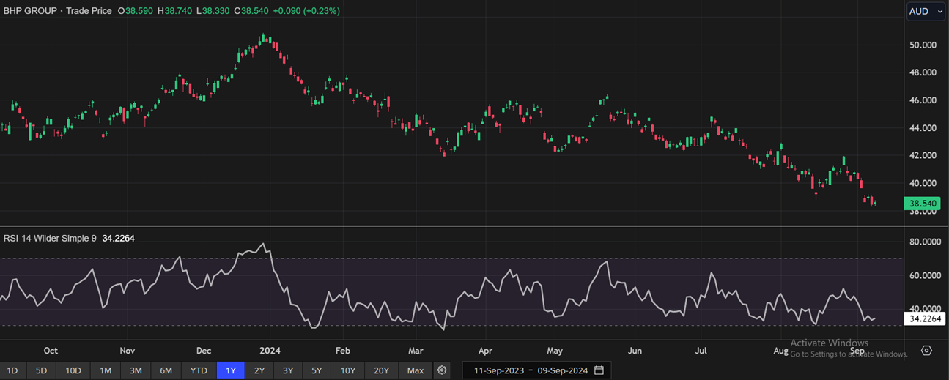Image resolution: width=949 pixels, height=380 pixels.
Task: Click the 42.000 price axis label
Action: pos(923,155)
